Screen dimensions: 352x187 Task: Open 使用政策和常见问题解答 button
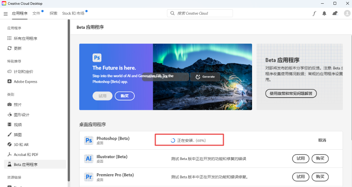click(x=291, y=93)
